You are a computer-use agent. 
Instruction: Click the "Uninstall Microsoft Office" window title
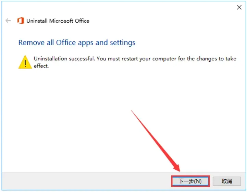pos(58,21)
